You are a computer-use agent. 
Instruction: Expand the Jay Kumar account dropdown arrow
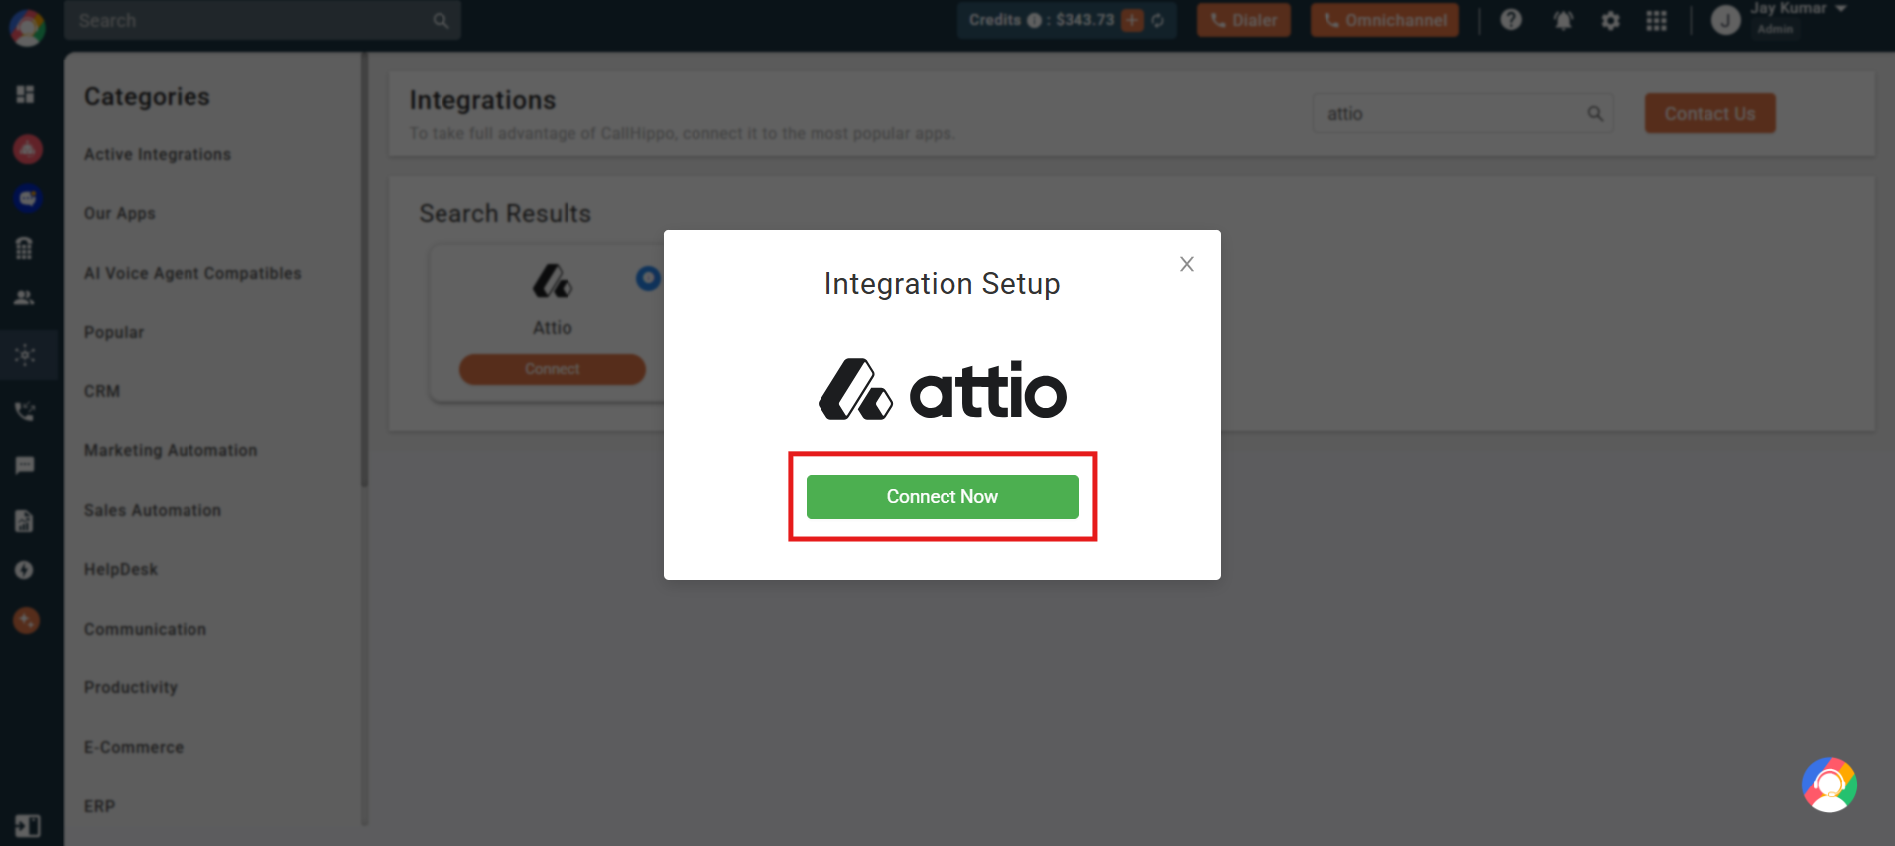pyautogui.click(x=1841, y=9)
